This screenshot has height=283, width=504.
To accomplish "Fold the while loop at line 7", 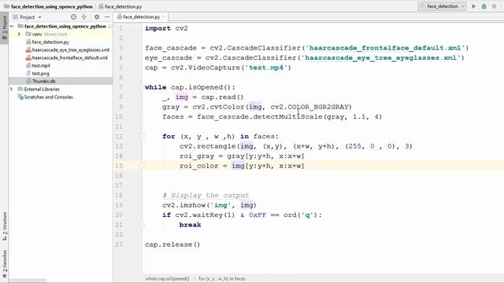I will (142, 87).
